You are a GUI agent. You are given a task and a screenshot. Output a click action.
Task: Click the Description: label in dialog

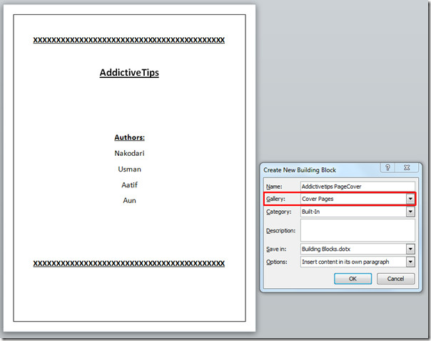tap(280, 230)
